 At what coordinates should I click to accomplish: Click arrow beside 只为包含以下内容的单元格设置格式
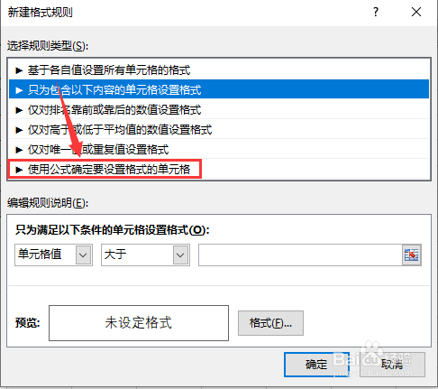coord(19,90)
